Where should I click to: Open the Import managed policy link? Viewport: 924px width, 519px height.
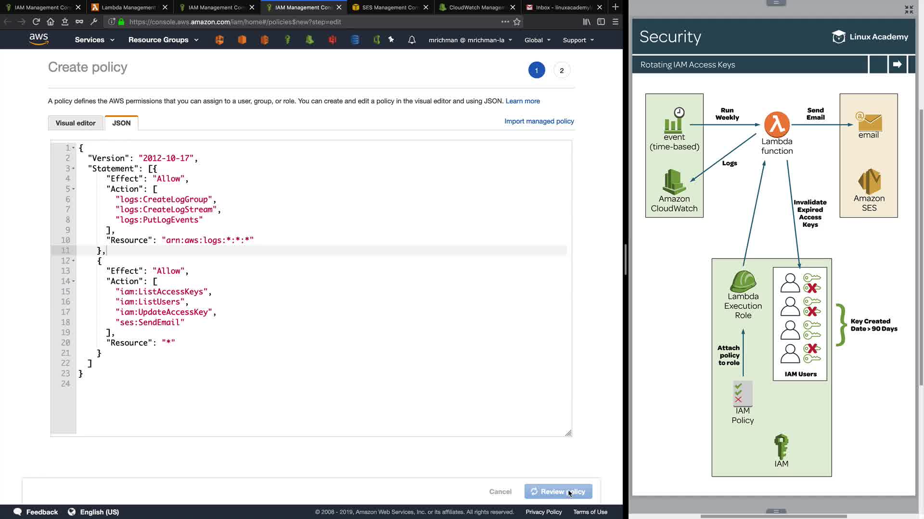tap(539, 121)
